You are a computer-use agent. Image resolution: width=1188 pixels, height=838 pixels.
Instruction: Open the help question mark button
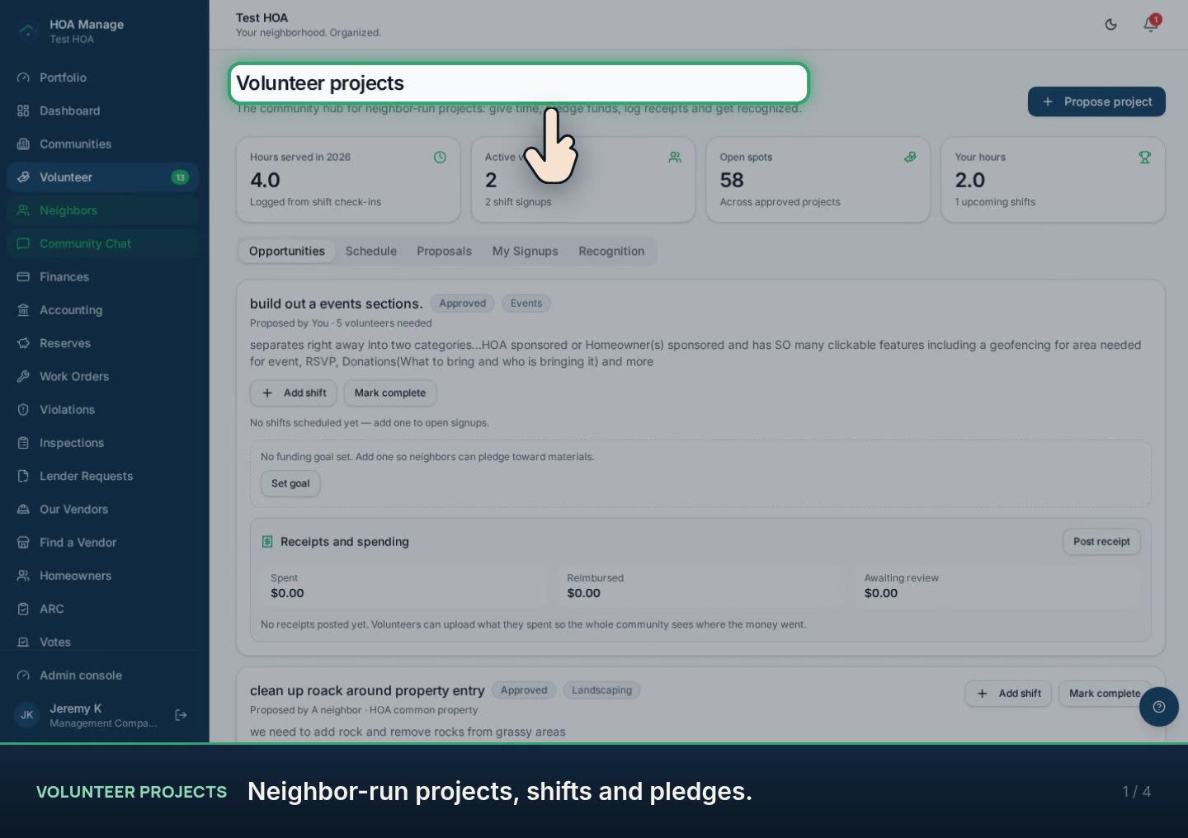tap(1158, 707)
